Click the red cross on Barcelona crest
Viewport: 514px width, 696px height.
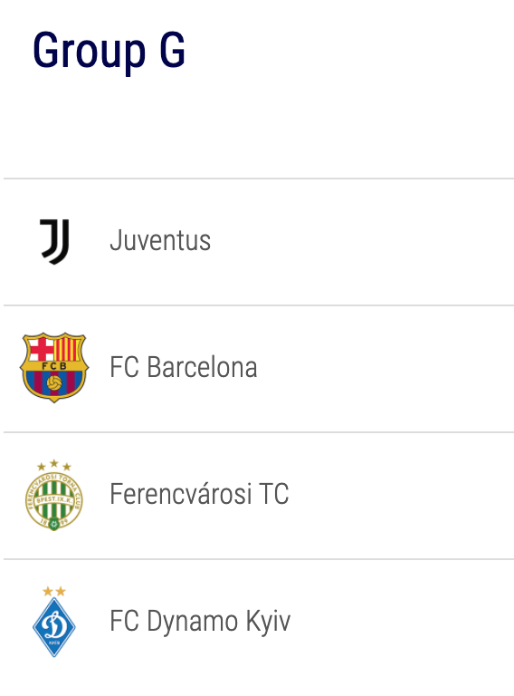point(42,349)
